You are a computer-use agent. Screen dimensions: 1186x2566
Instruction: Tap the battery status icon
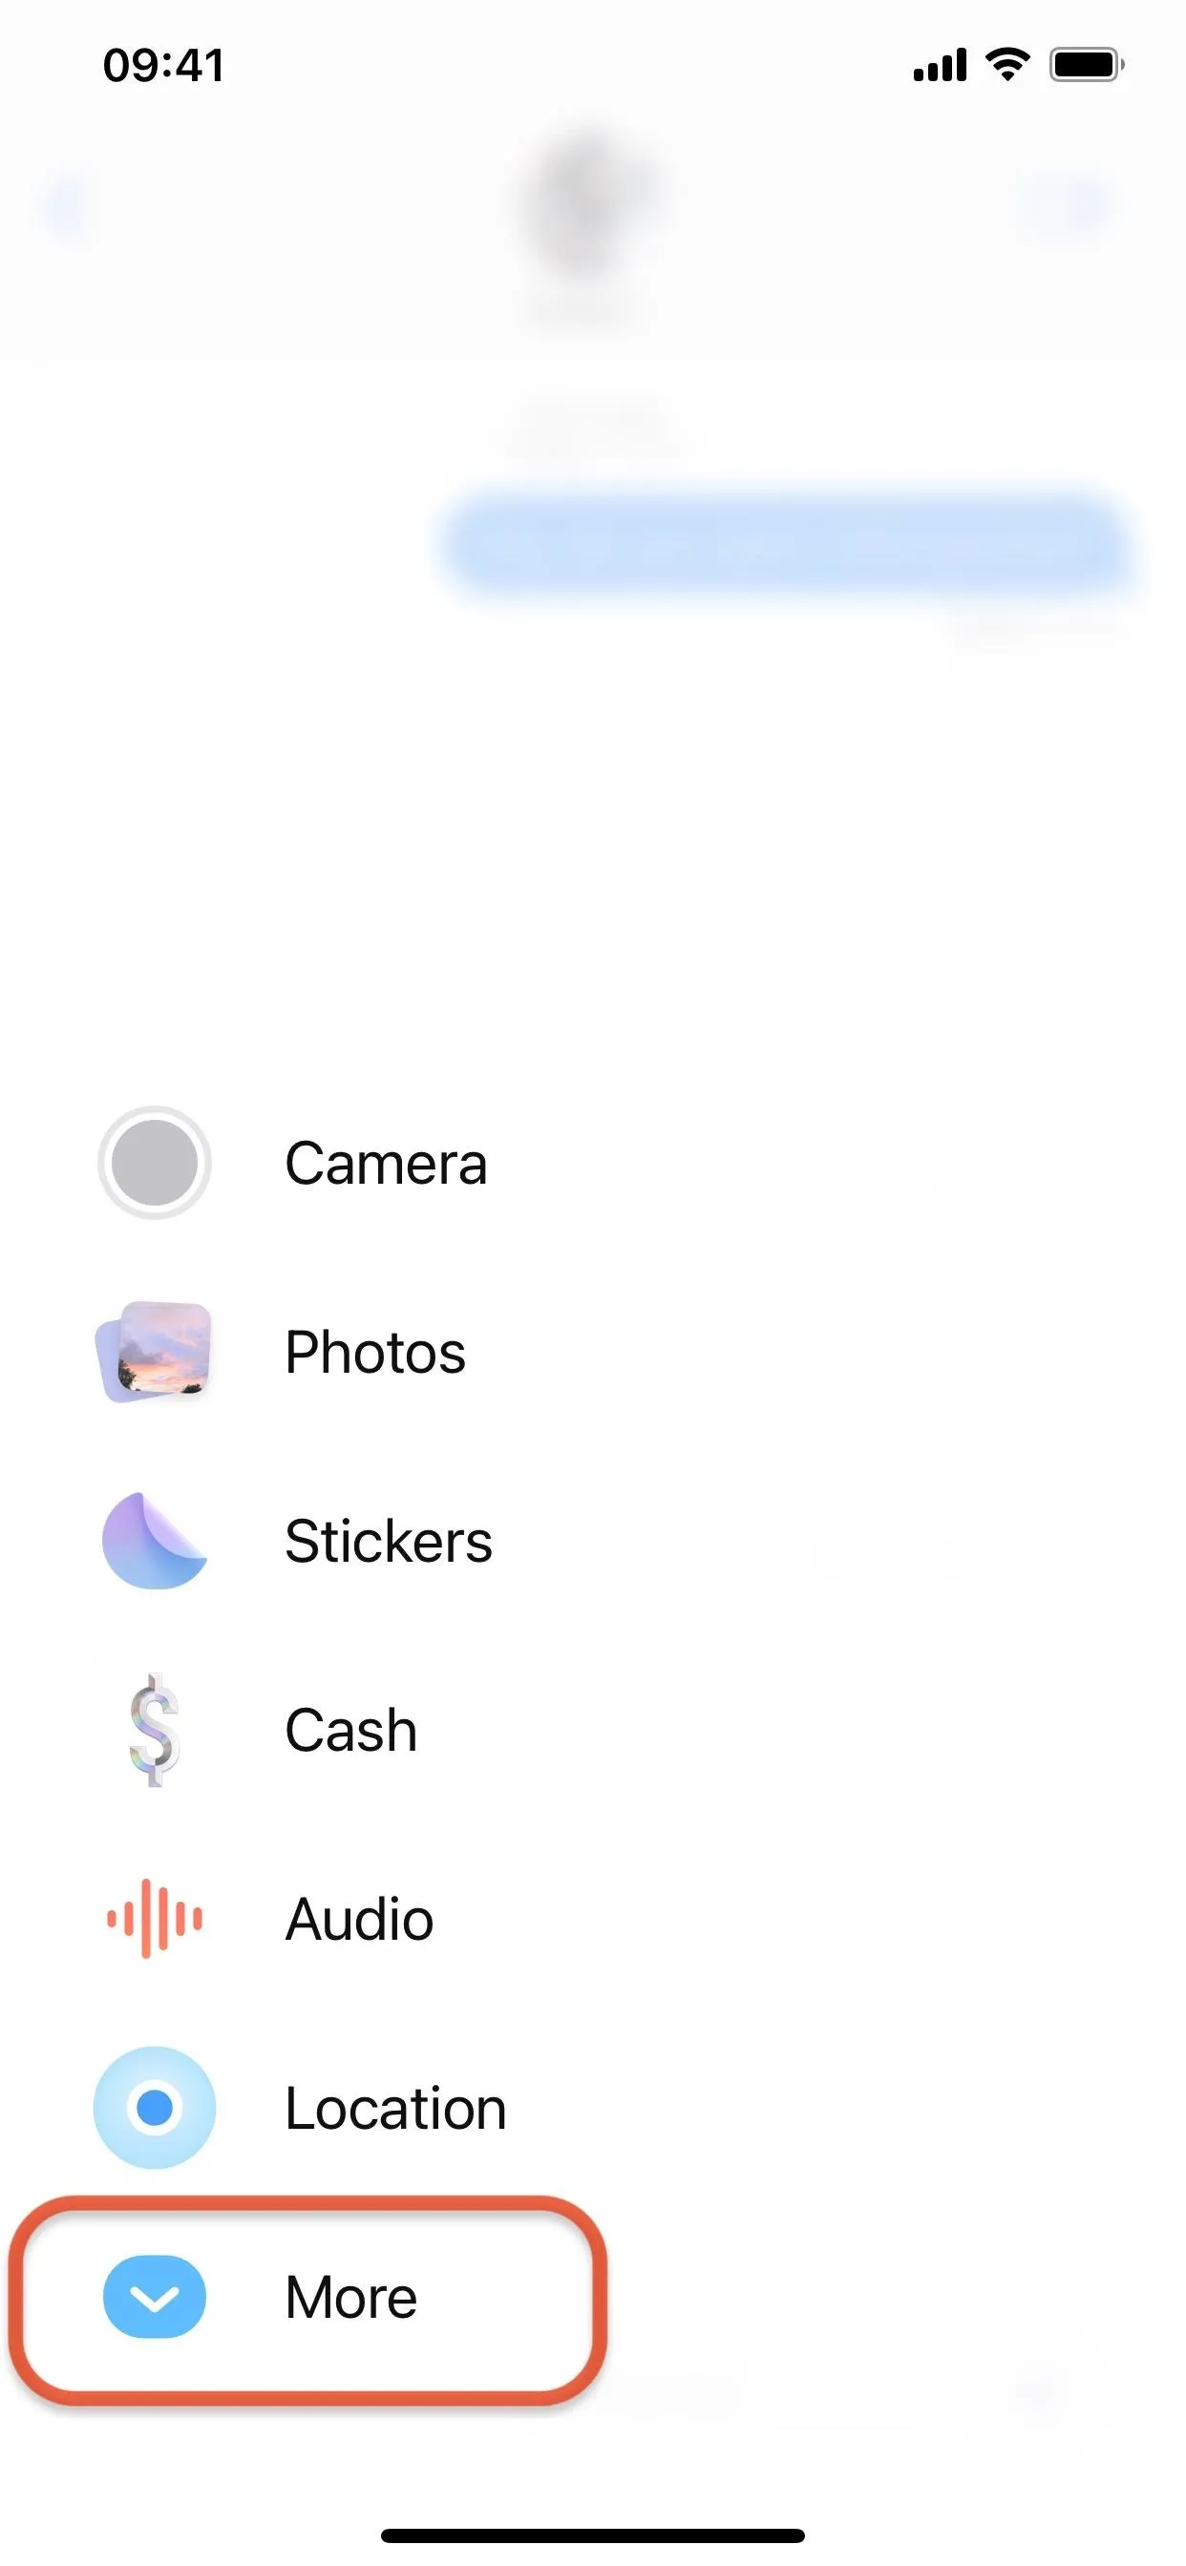click(x=1087, y=66)
